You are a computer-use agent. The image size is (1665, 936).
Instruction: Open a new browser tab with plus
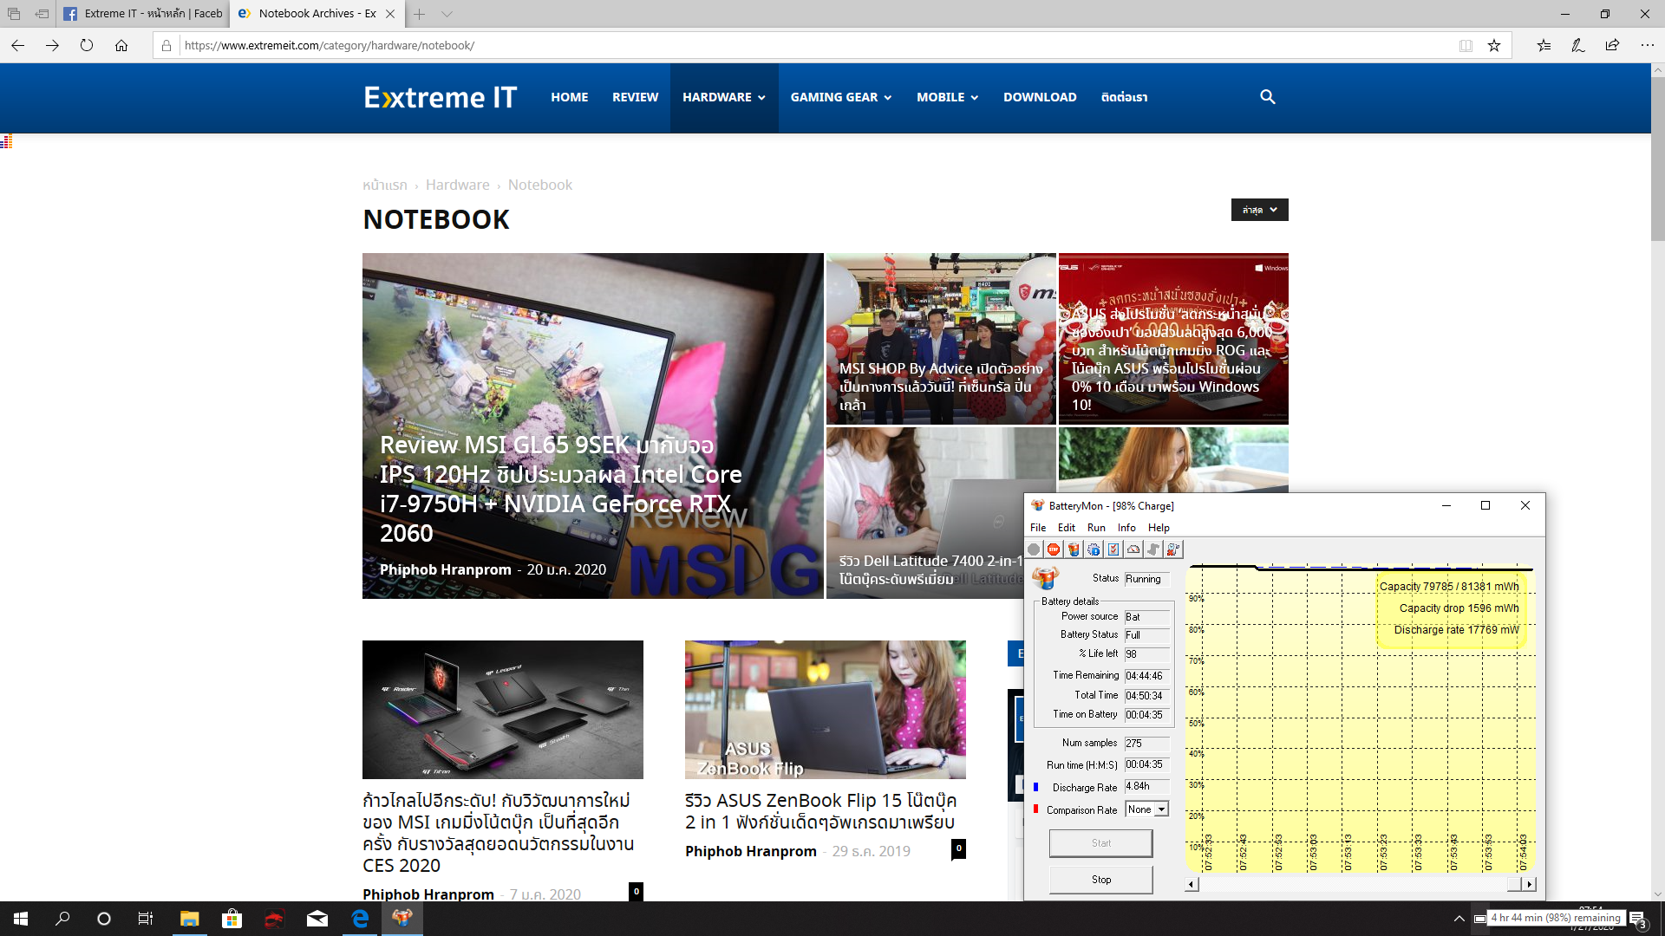(x=419, y=14)
